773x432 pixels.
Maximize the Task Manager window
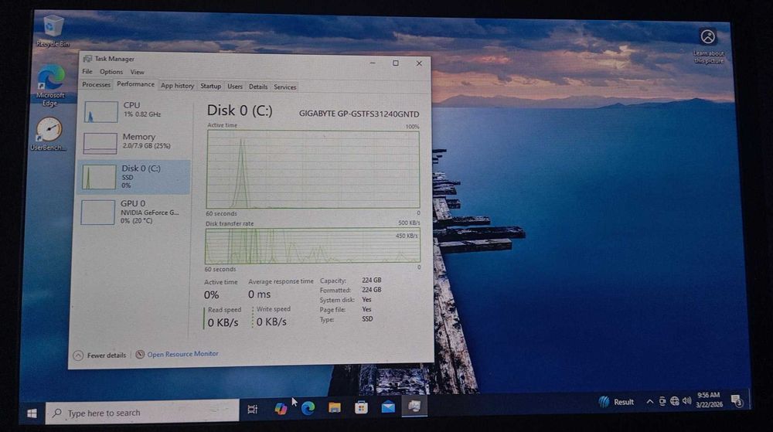click(x=395, y=63)
